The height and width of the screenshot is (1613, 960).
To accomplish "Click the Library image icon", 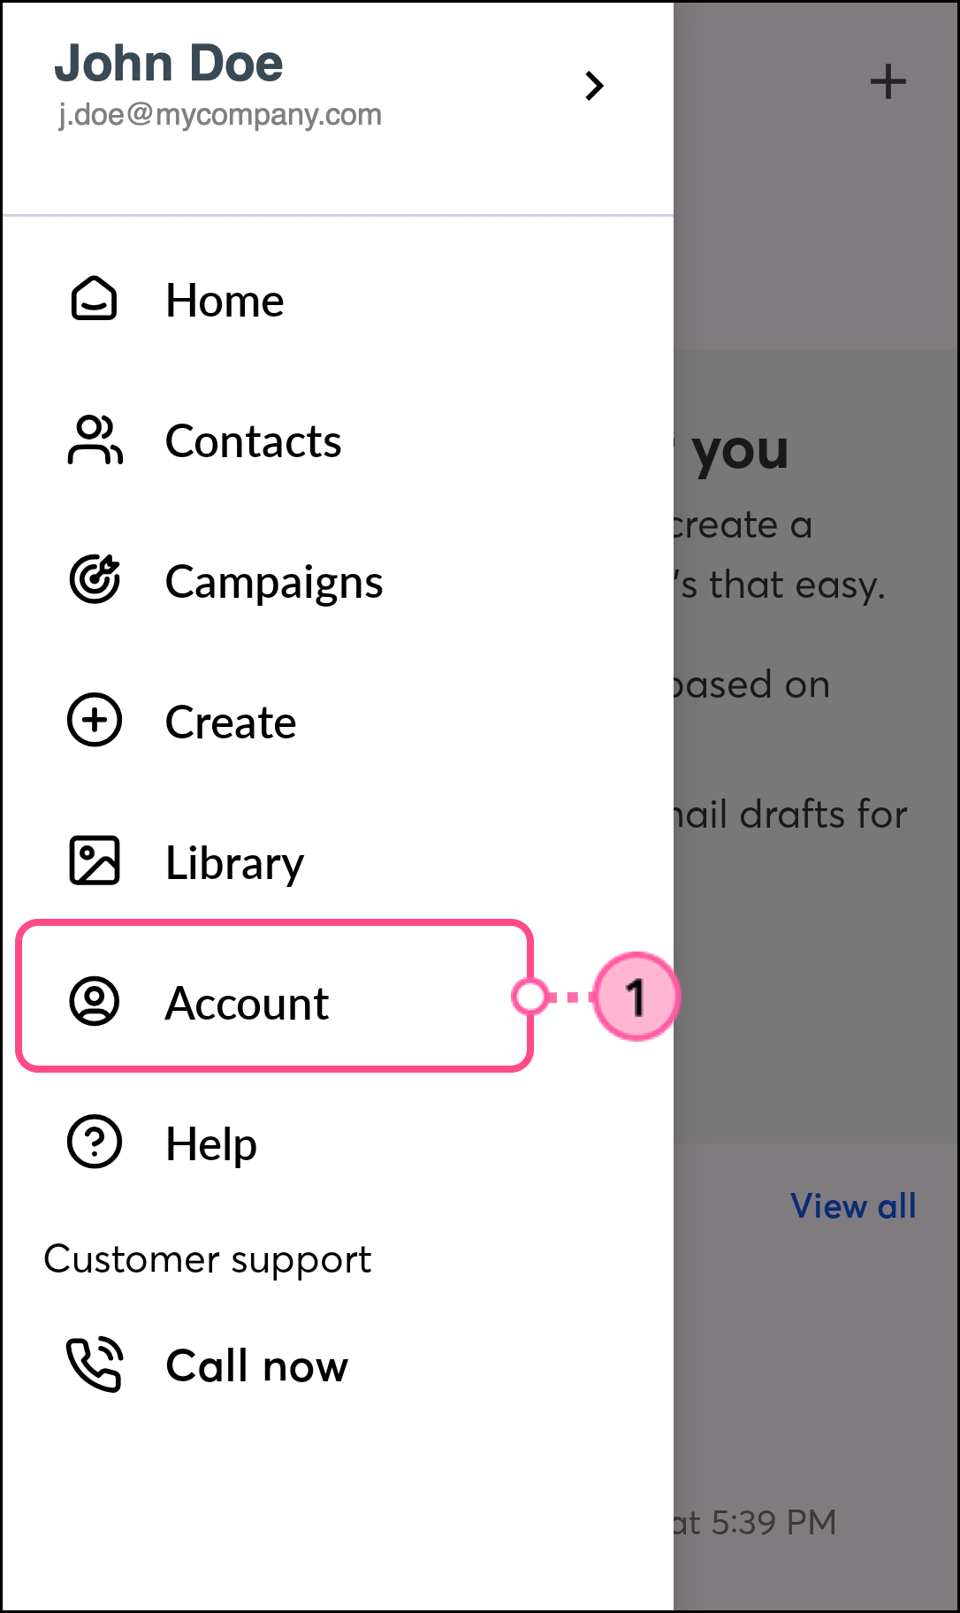I will coord(95,860).
